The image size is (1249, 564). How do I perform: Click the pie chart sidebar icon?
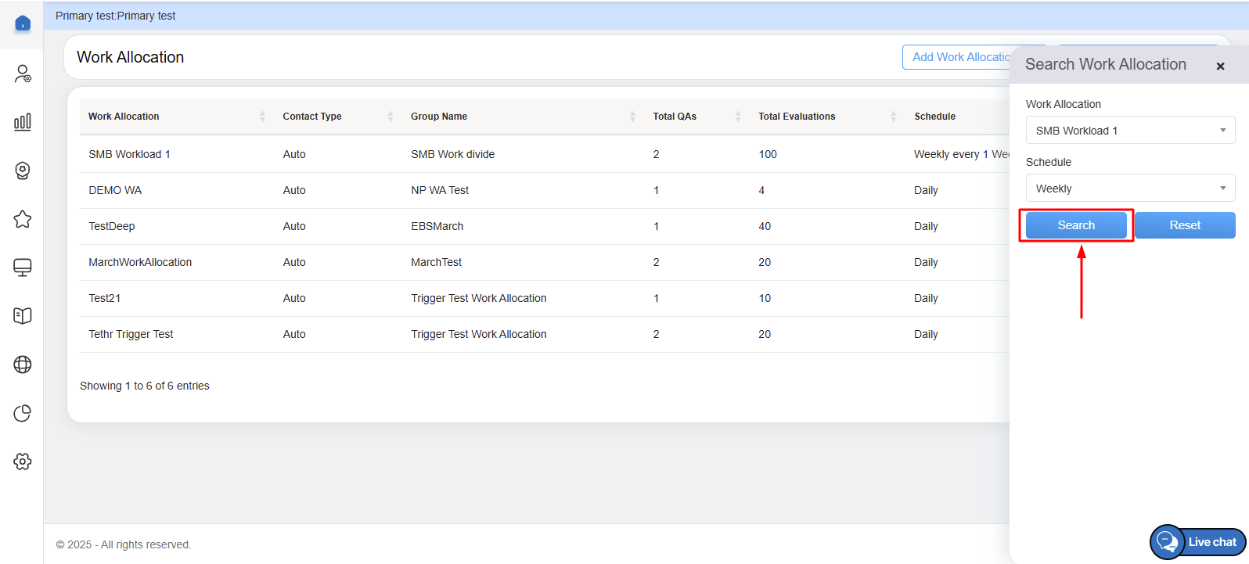tap(23, 413)
